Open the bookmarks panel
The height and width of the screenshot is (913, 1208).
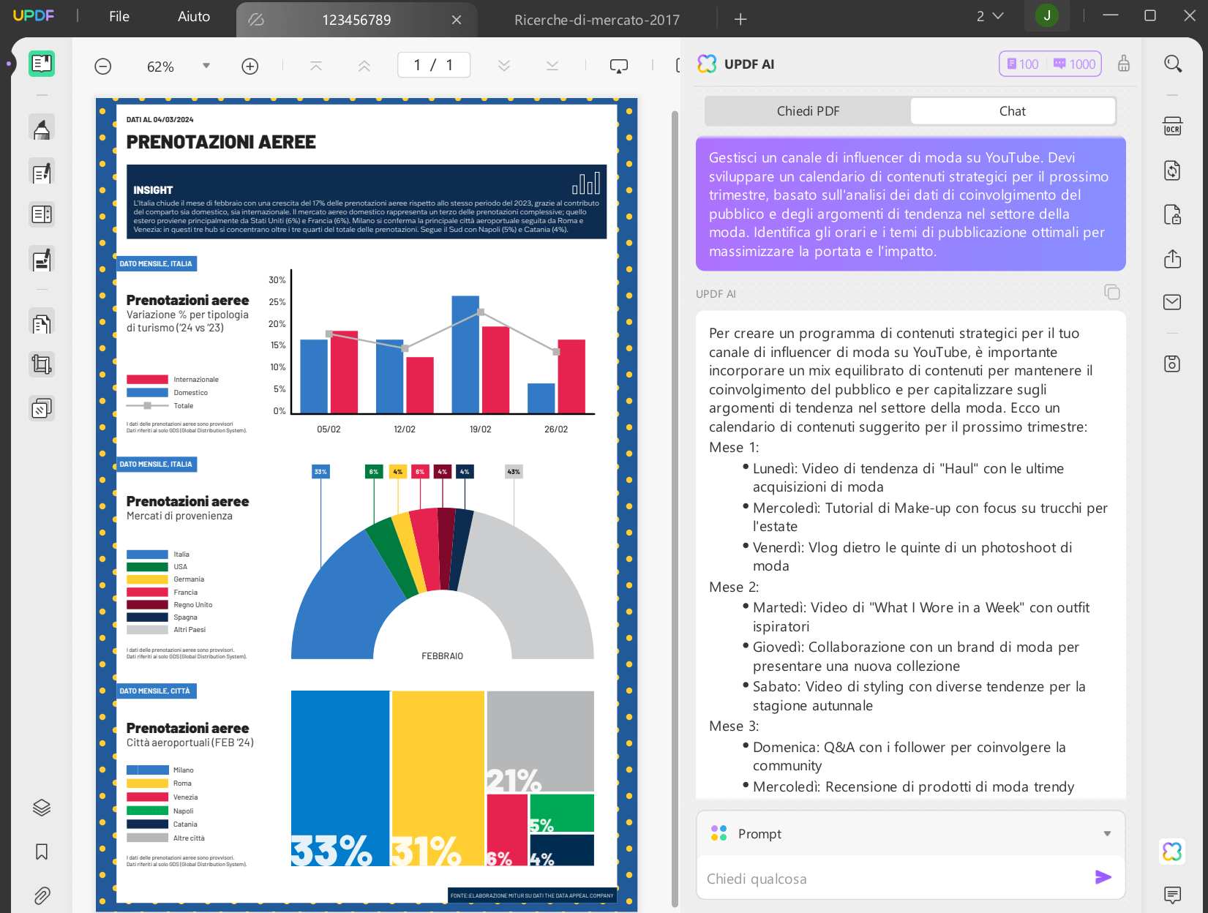(42, 852)
